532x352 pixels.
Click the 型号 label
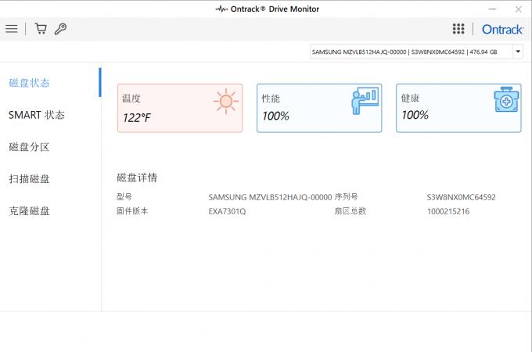coord(124,196)
